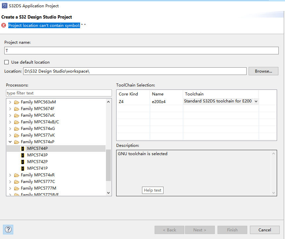This screenshot has height=239, width=285.
Task: Select Family MPC574xR tree row
Action: [x=56, y=175]
